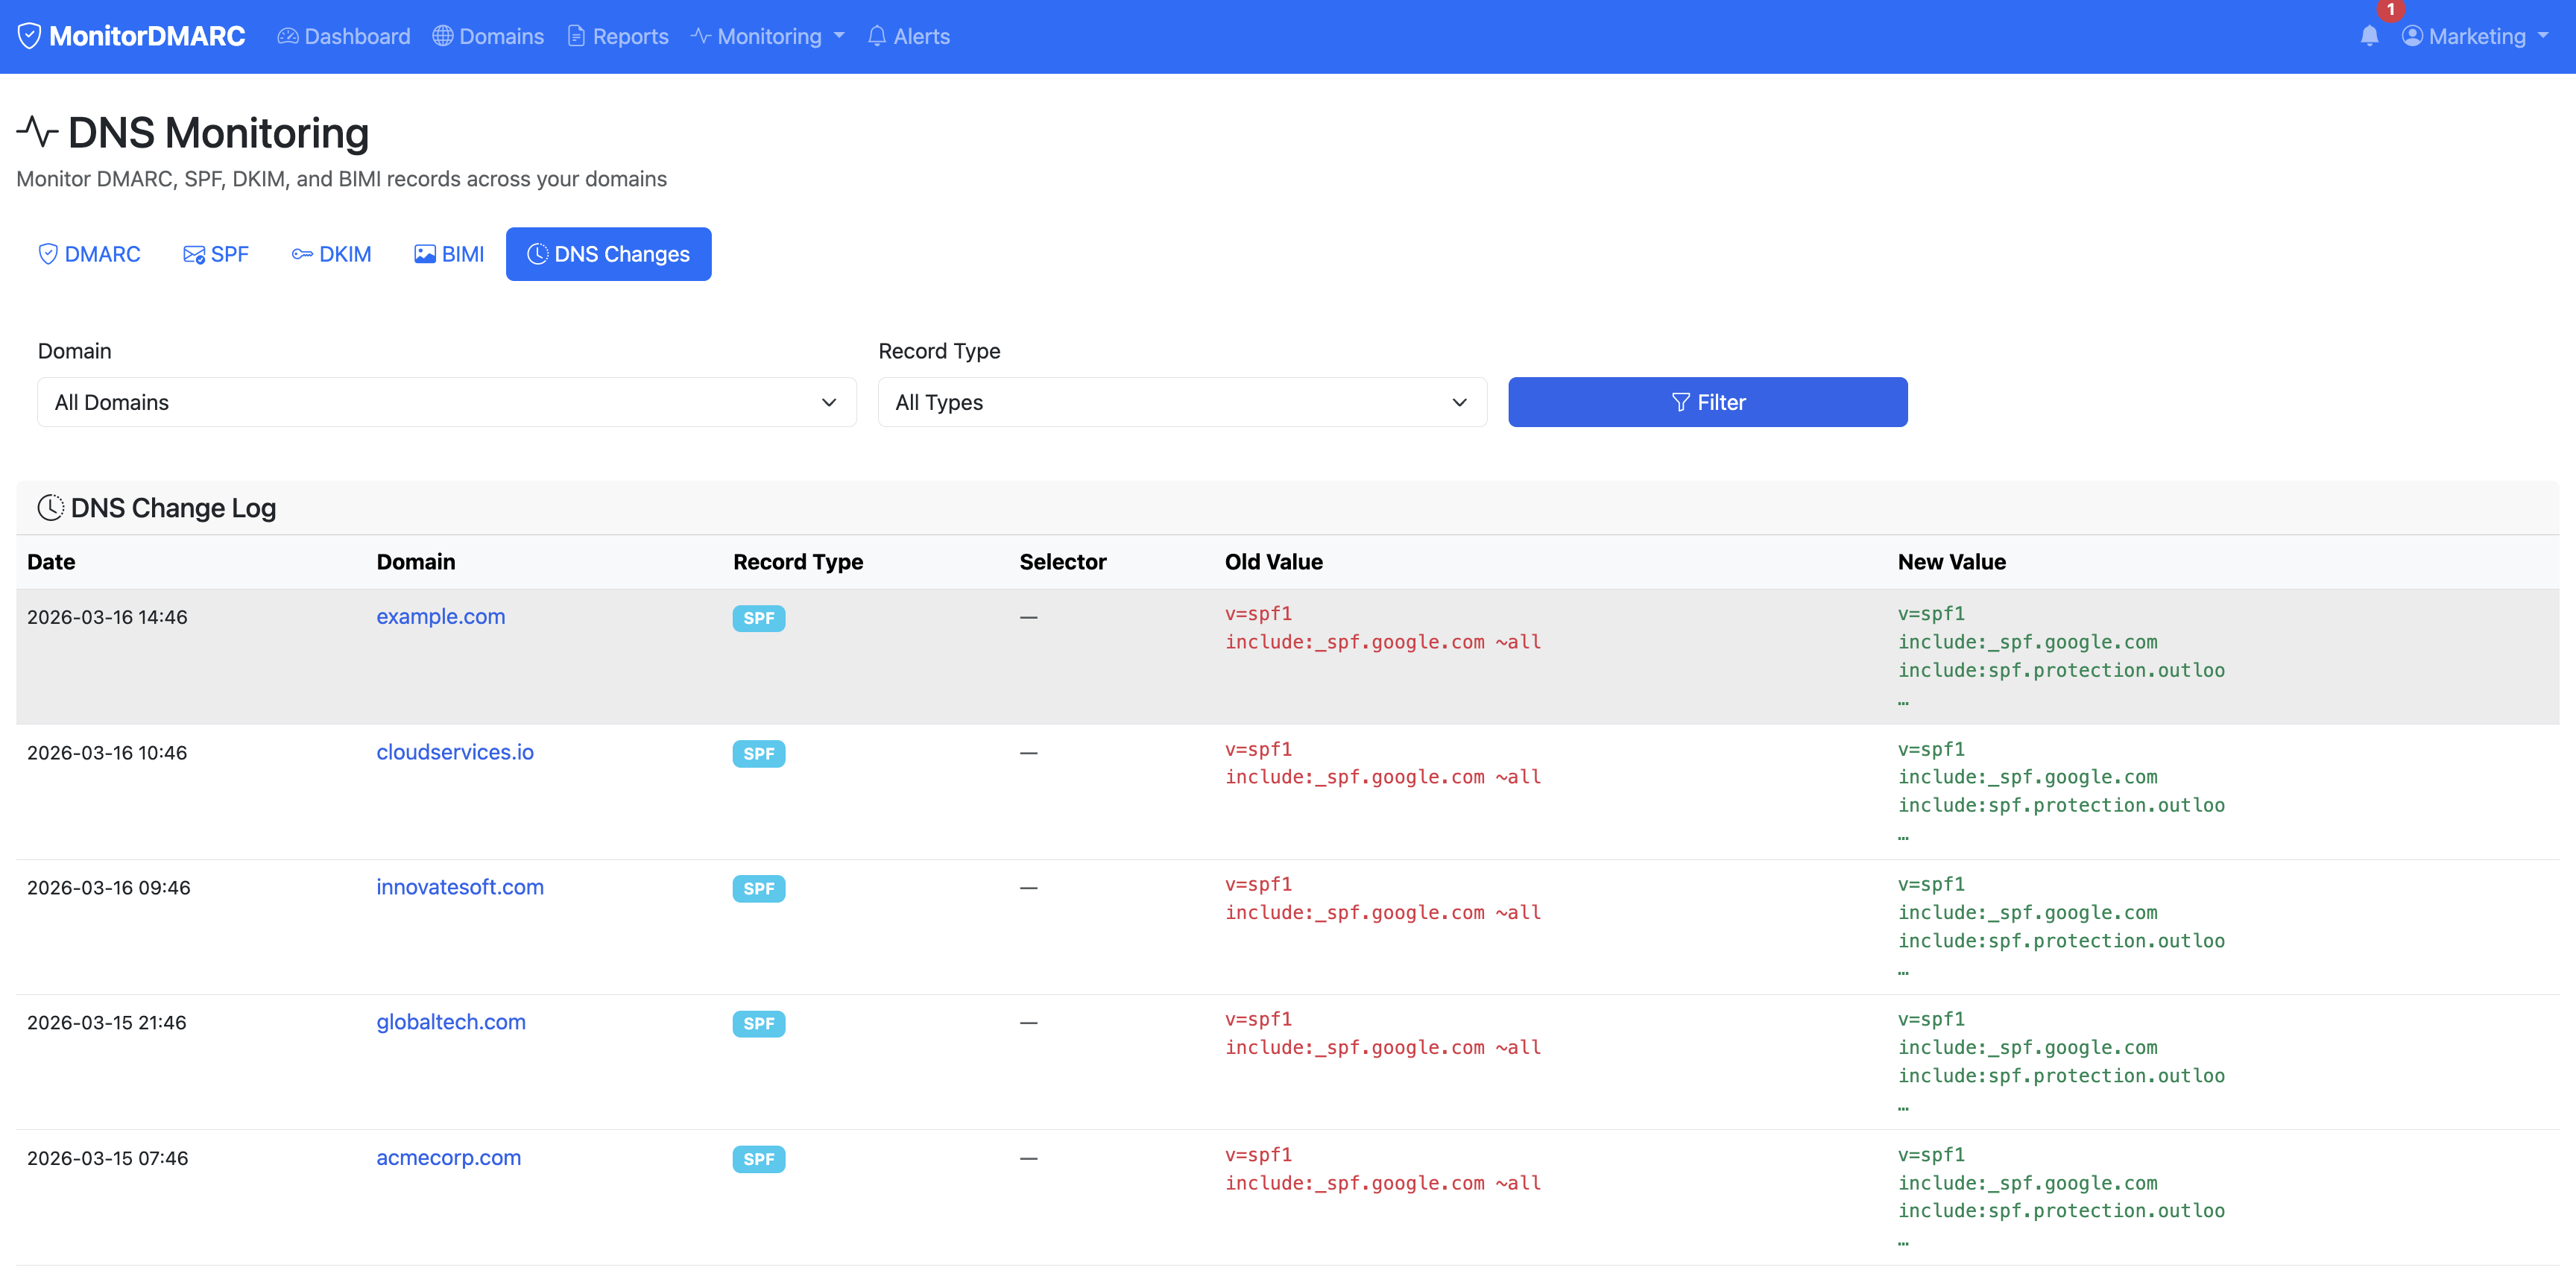
Task: Click the date 2026-03-16 10:46
Action: 107,752
